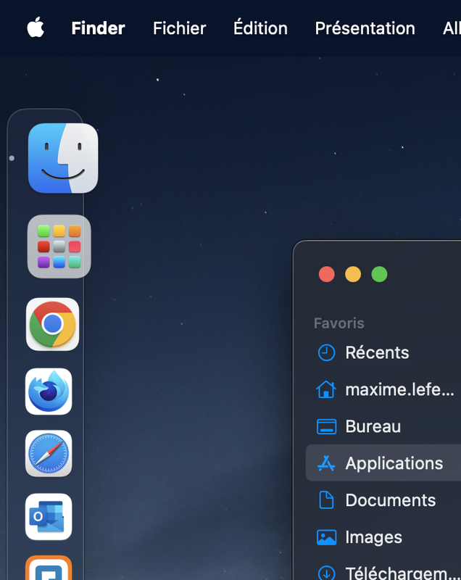Close the Finder window with red button

(x=326, y=274)
